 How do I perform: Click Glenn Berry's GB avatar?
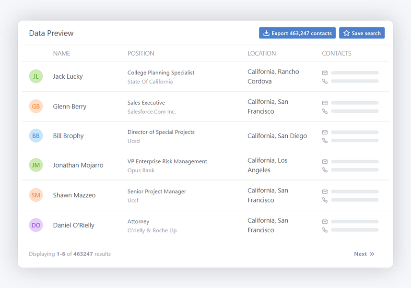tap(36, 106)
